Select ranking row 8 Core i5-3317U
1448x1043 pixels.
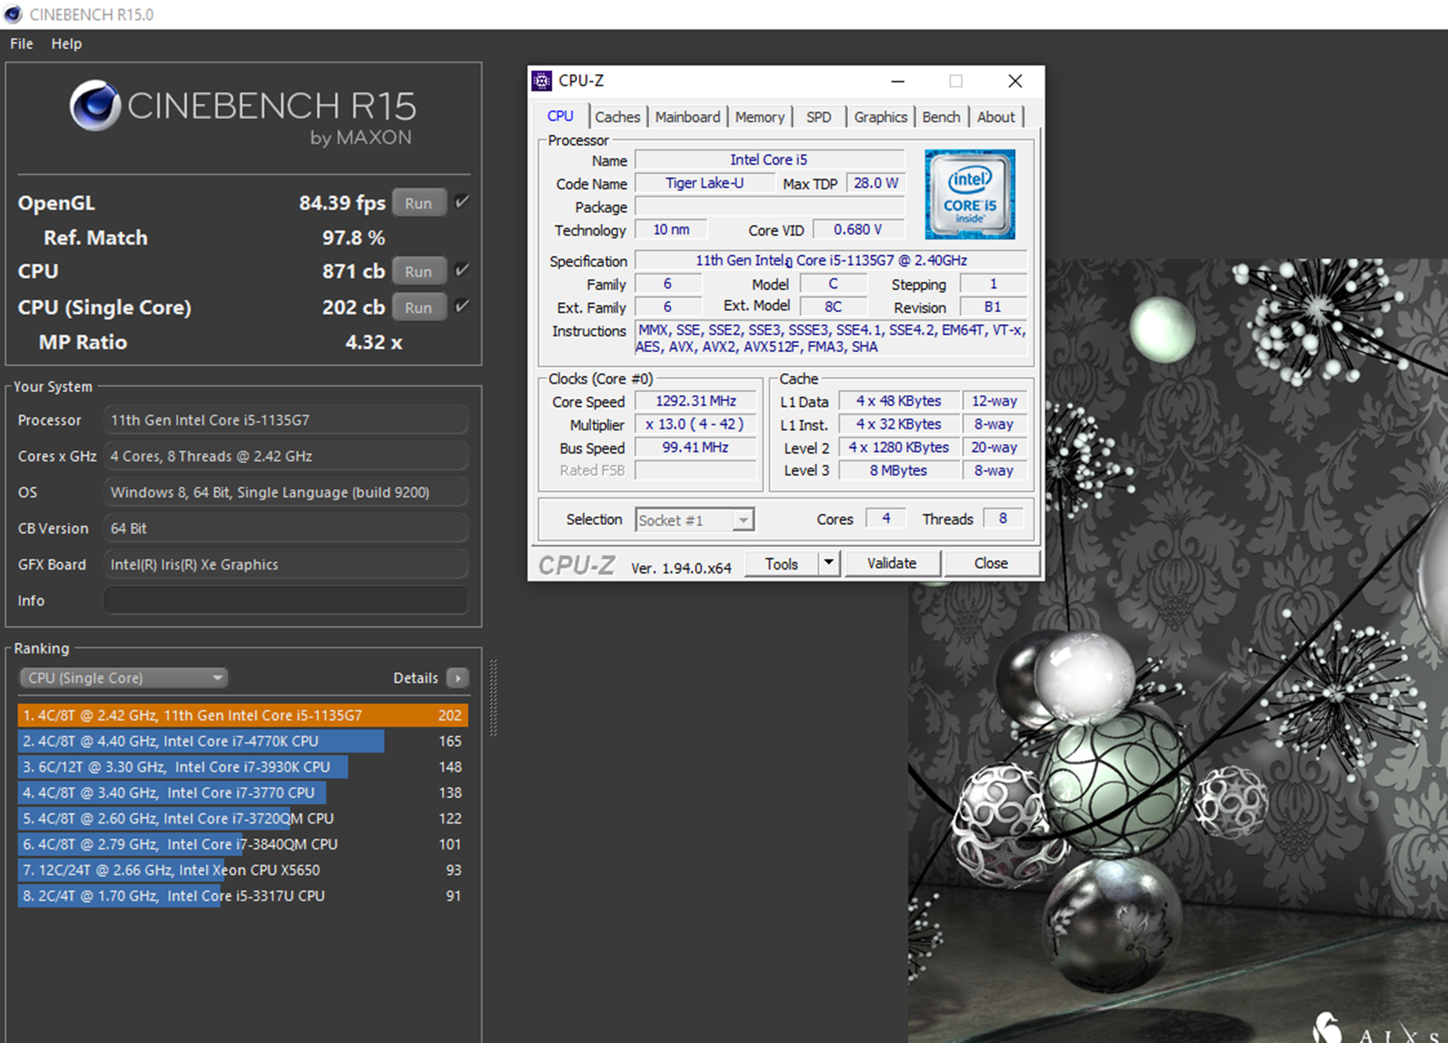tap(243, 895)
